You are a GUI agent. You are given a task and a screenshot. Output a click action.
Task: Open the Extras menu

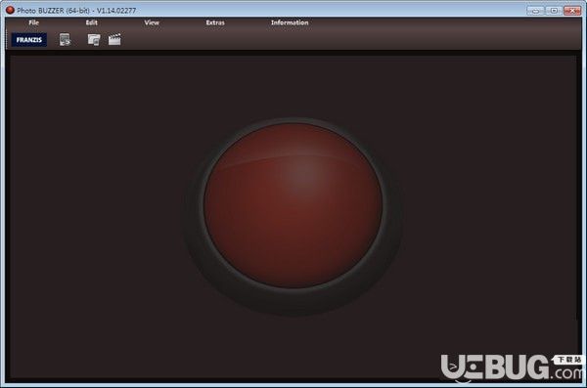pyautogui.click(x=215, y=22)
